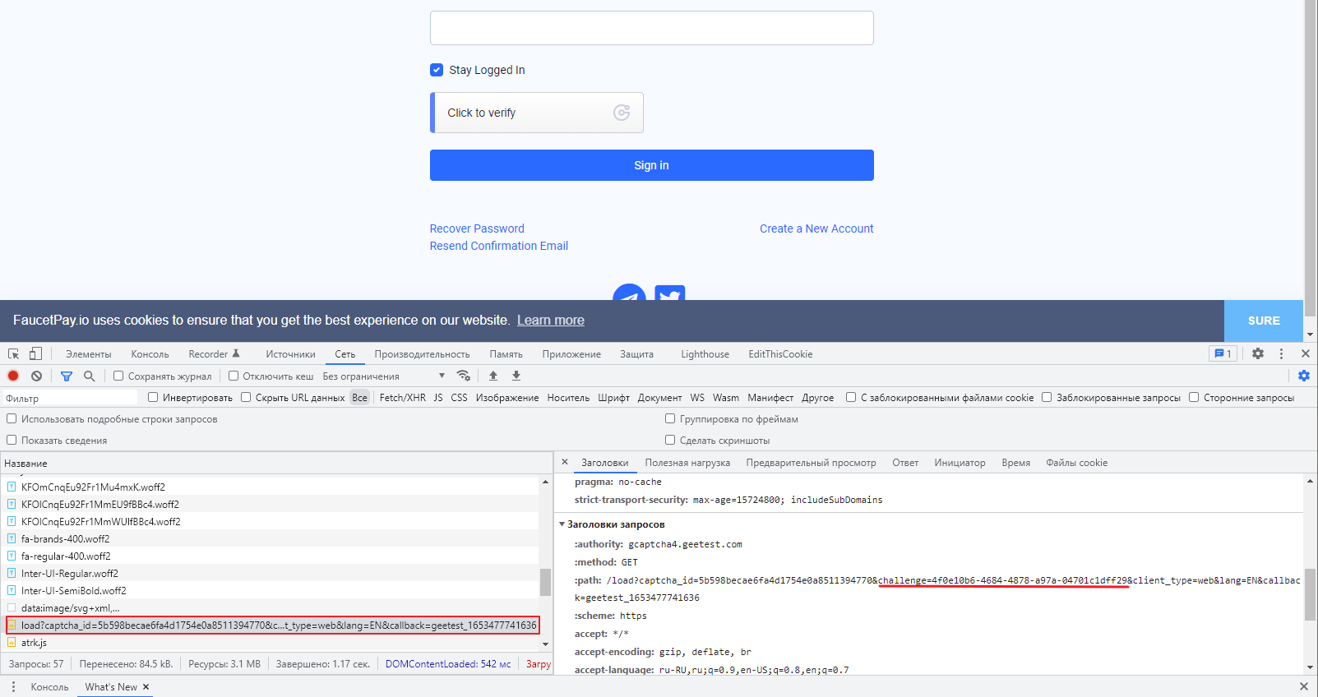Close the request details pane
1318x697 pixels.
click(x=565, y=462)
